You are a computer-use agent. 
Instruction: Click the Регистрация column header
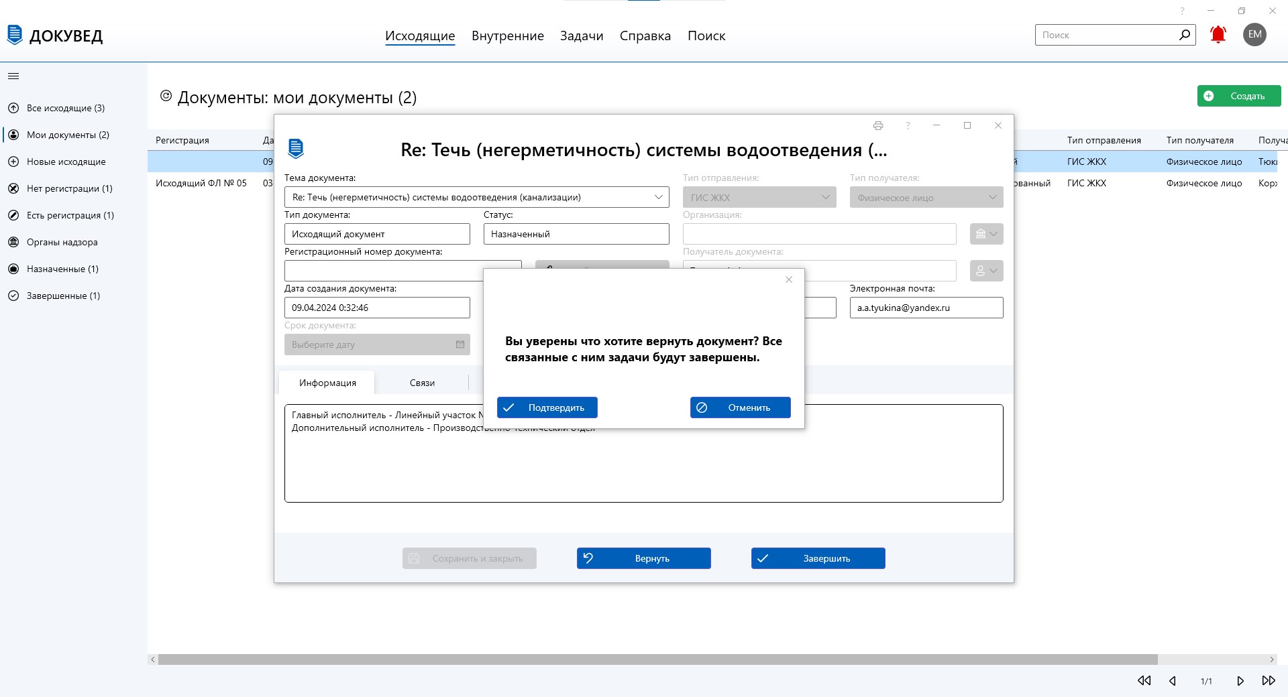[x=182, y=140]
